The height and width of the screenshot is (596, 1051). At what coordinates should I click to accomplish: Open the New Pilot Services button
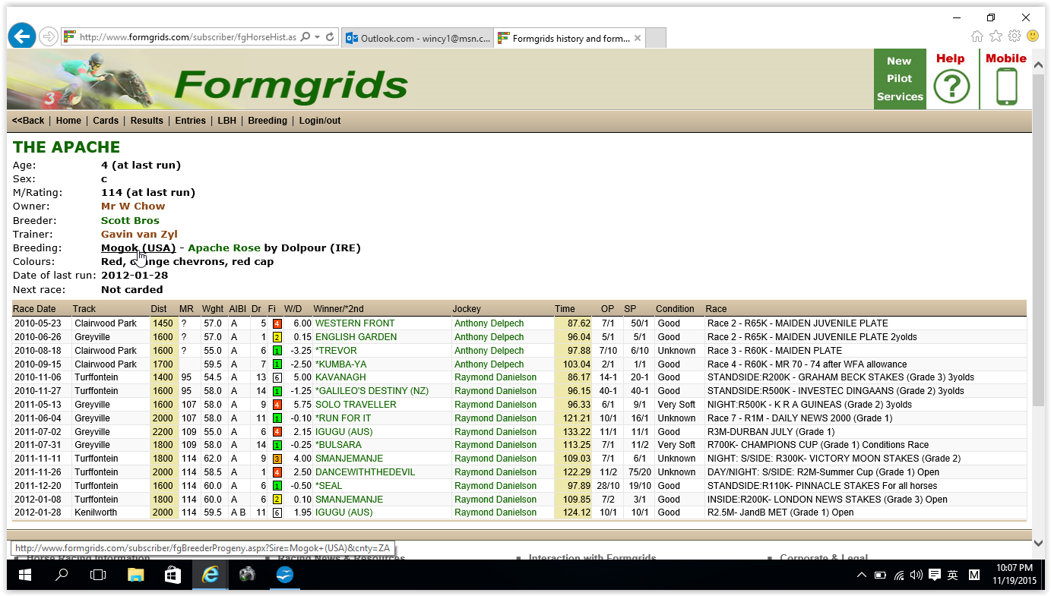(x=899, y=79)
